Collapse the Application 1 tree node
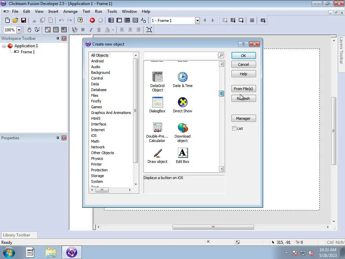345x259 pixels. [4, 46]
